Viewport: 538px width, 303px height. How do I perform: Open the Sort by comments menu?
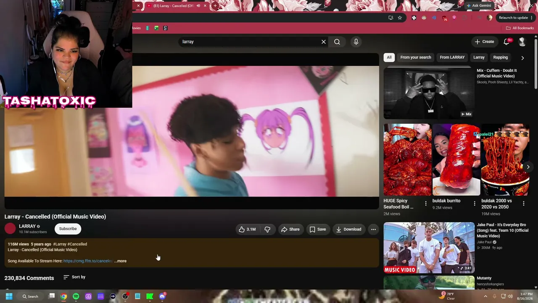pos(74,277)
